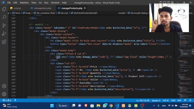Screen dimensions: 194x109
Task: Click editor vertical scrollbar thumb
Action: [x=193, y=52]
